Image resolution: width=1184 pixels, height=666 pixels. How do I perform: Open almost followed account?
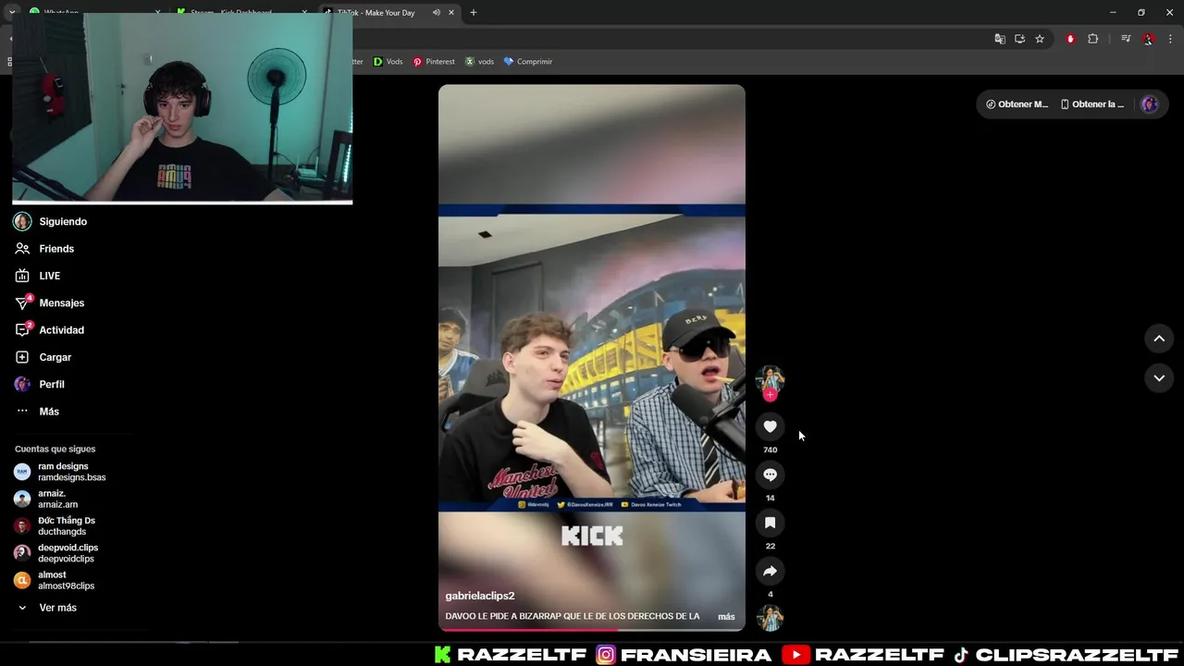tap(66, 580)
